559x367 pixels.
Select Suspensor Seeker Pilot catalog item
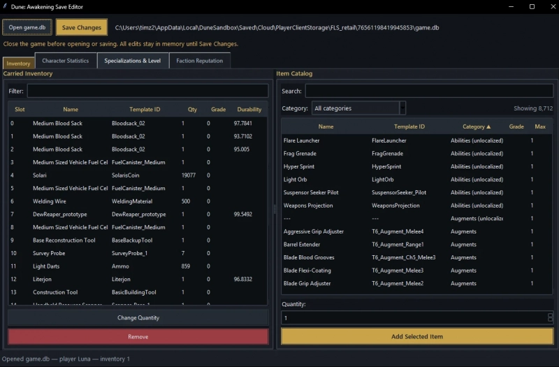(x=416, y=193)
